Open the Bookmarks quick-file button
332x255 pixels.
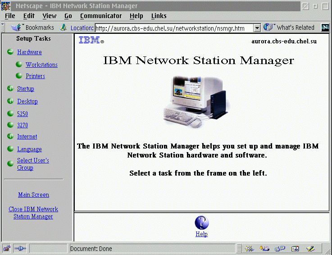[x=32, y=28]
